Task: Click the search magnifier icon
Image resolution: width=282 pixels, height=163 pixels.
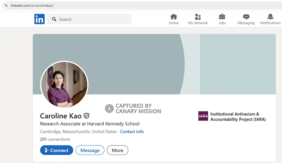Action: (54, 19)
